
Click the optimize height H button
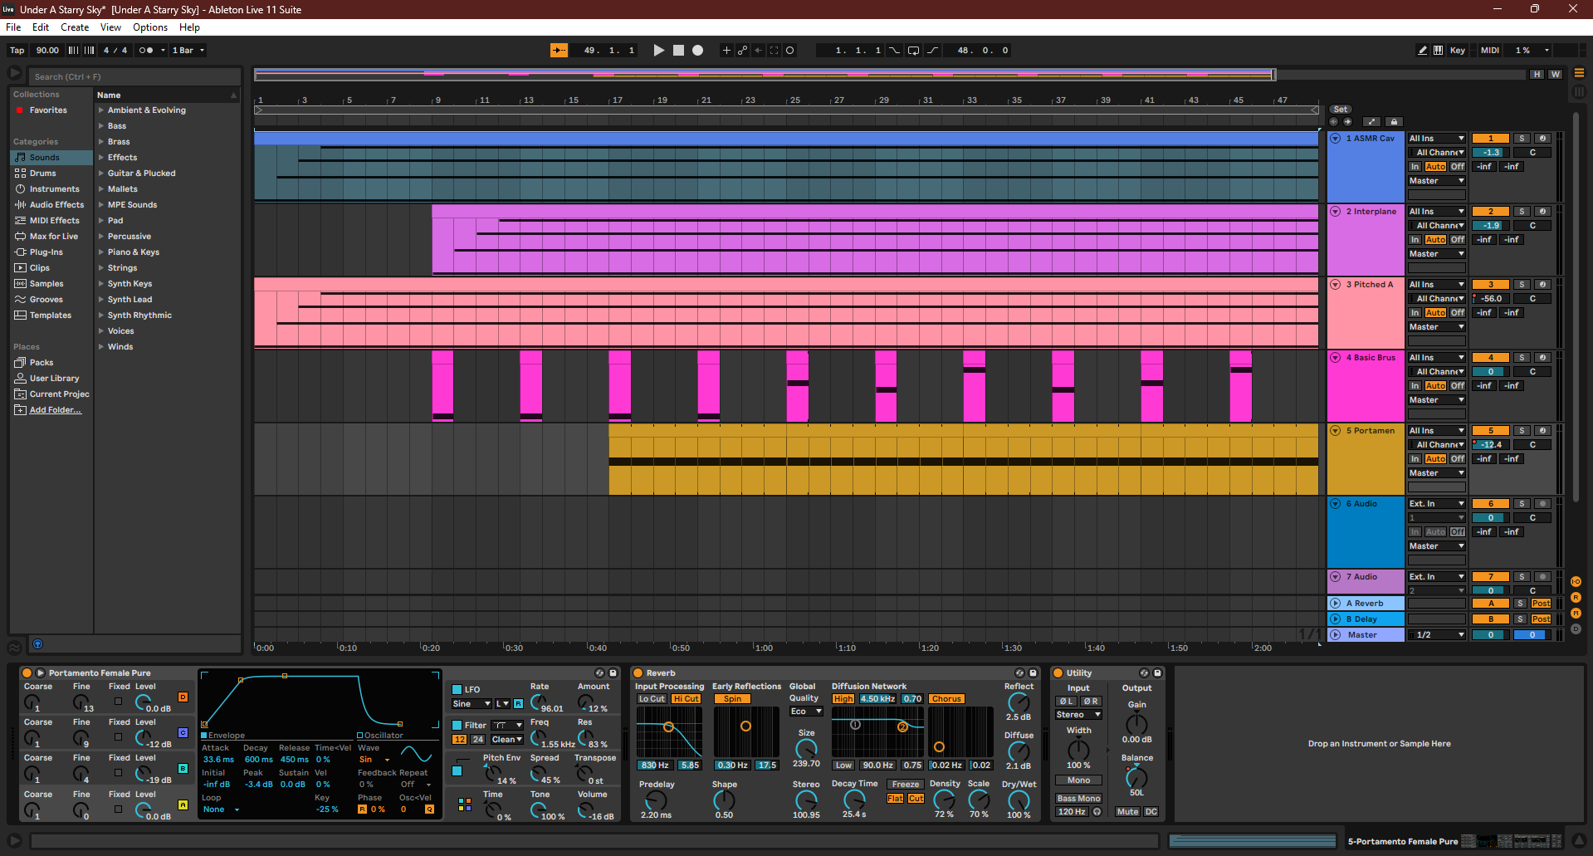click(x=1537, y=74)
